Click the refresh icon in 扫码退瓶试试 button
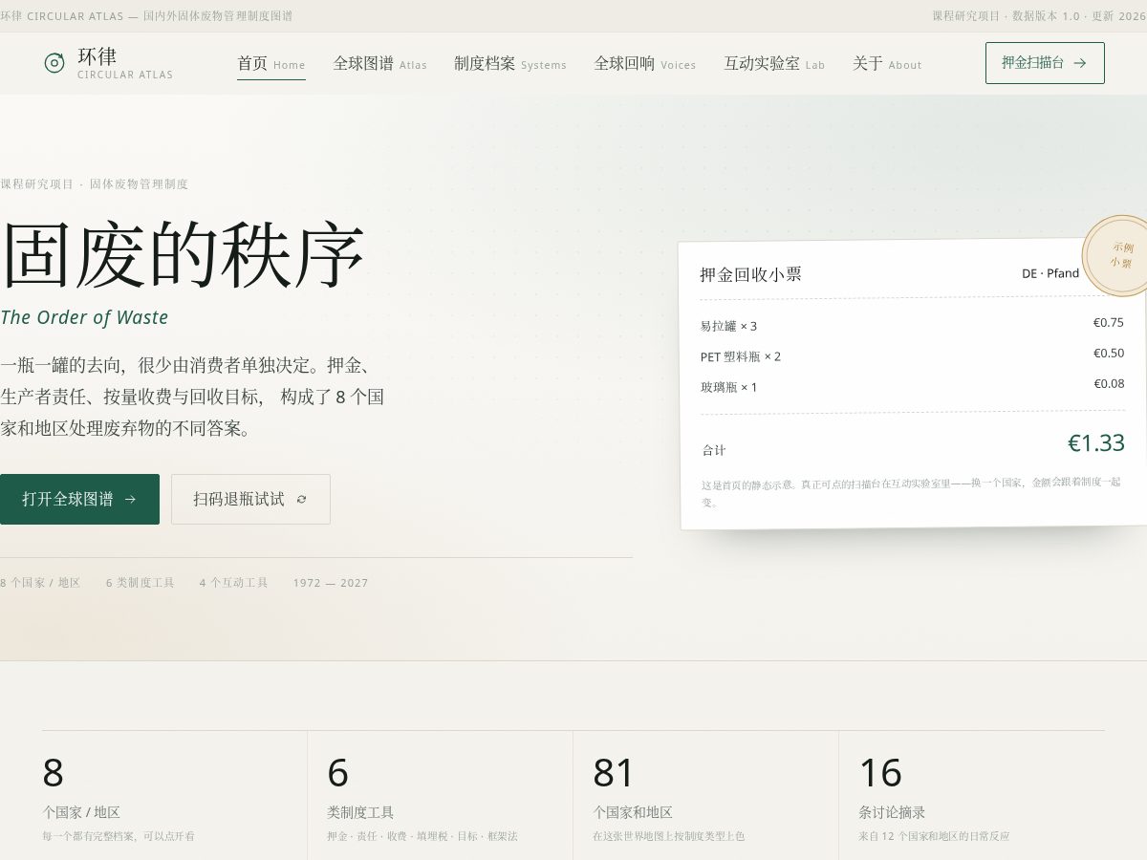This screenshot has height=860, width=1147. (302, 499)
